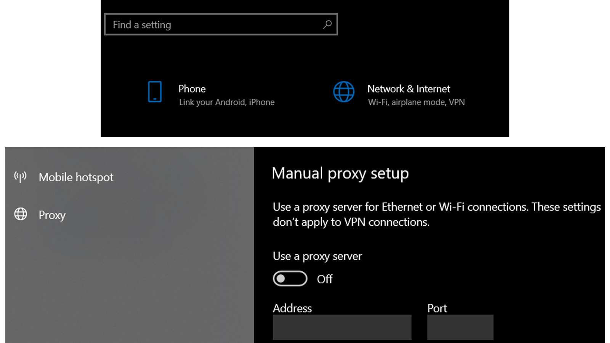Click the 'Use a proxy server' label

[317, 256]
